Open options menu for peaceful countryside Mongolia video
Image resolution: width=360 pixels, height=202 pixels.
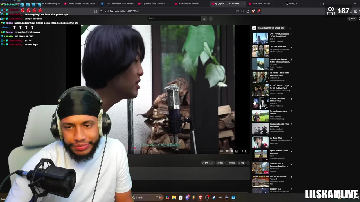pos(291,111)
